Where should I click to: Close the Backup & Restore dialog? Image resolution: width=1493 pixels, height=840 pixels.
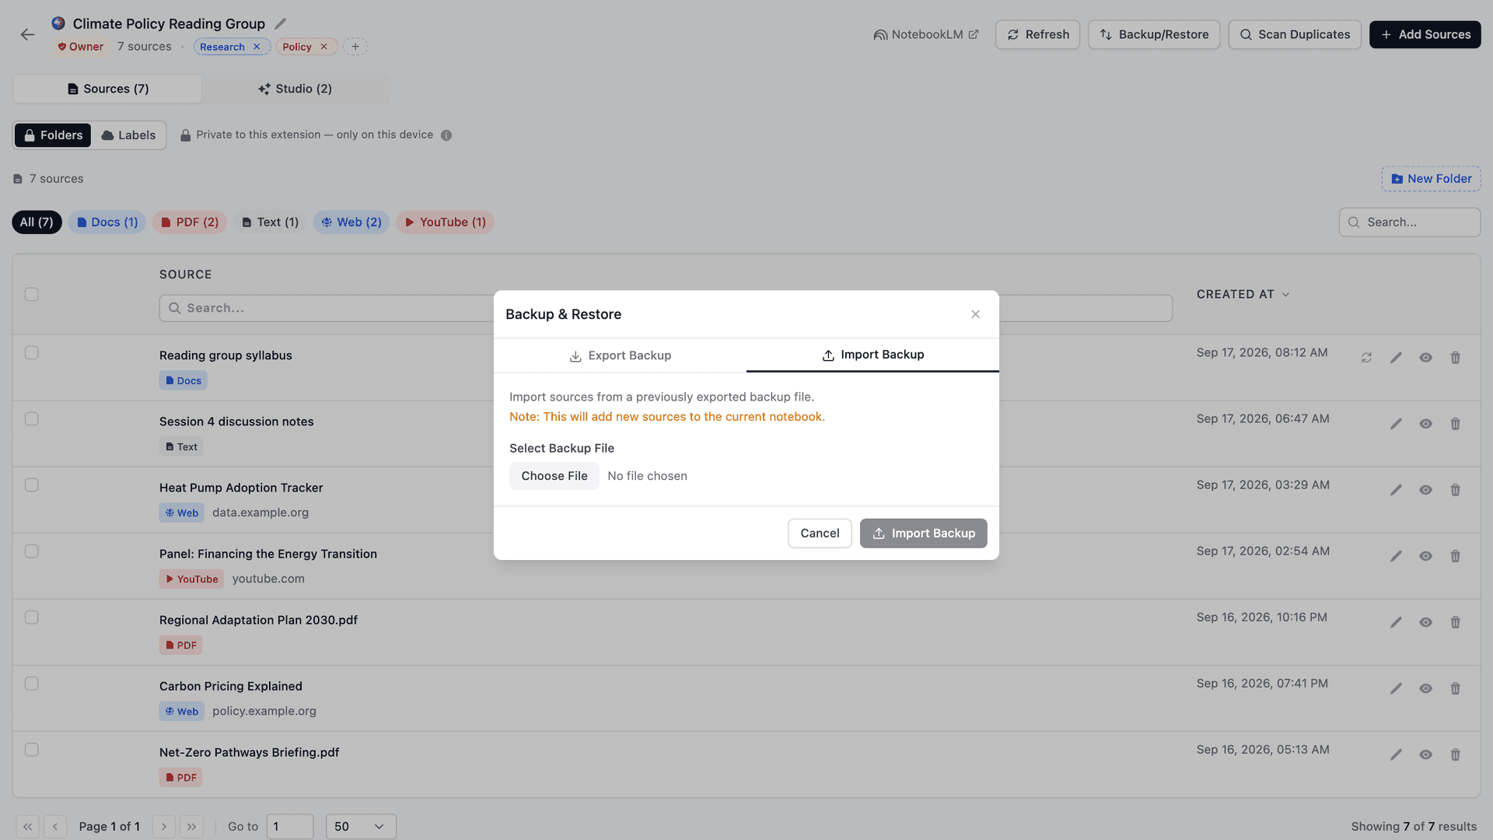pyautogui.click(x=975, y=314)
